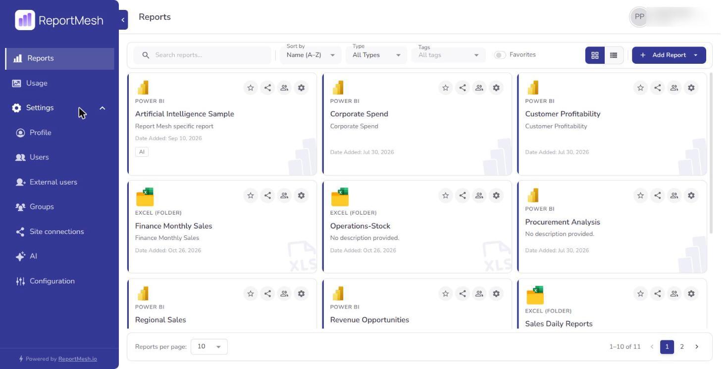The height and width of the screenshot is (369, 728).
Task: Change the Reports per page value
Action: pyautogui.click(x=209, y=347)
